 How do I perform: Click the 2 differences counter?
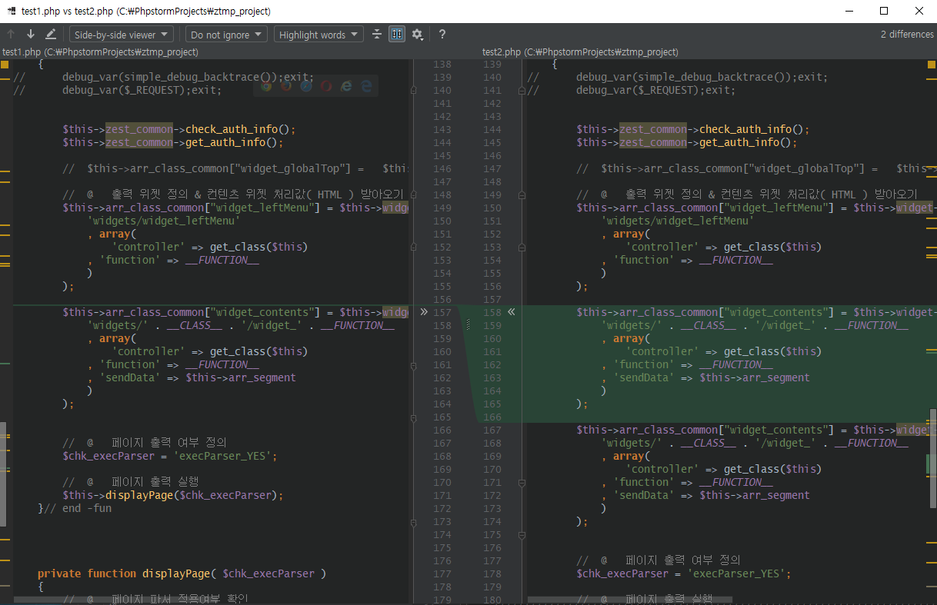click(x=907, y=35)
